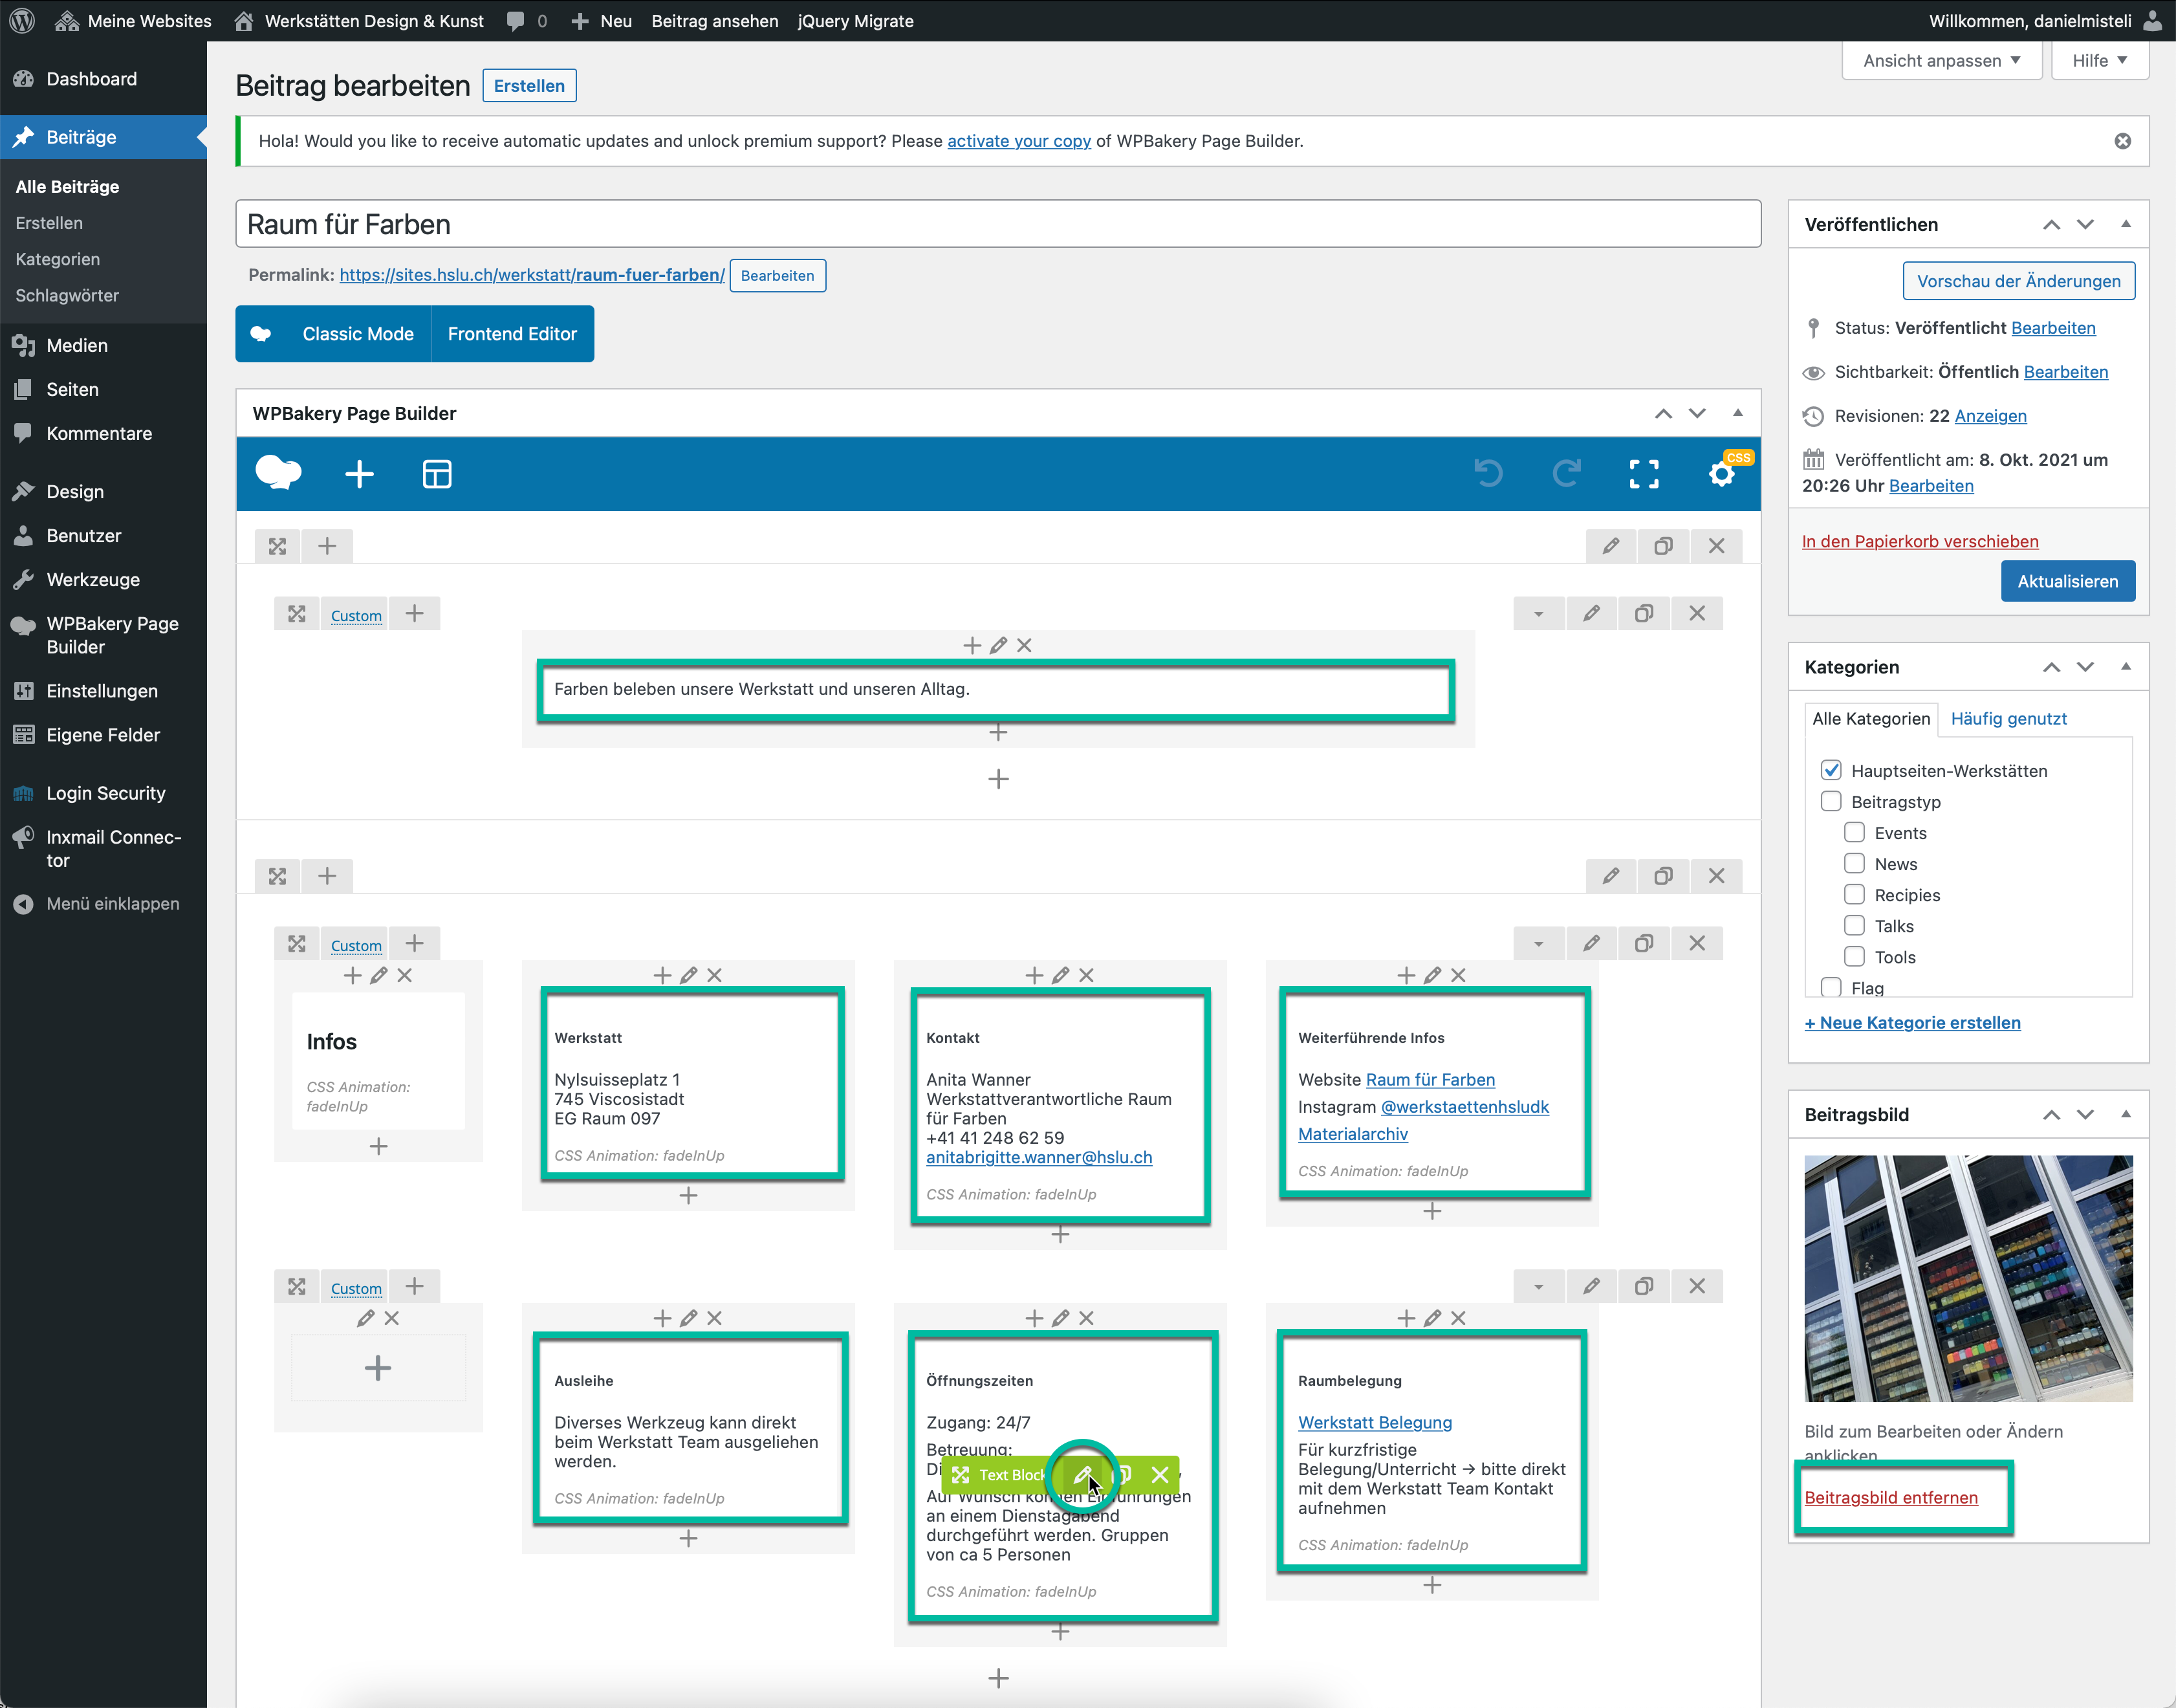Check the Recipies category
2176x1708 pixels.
coord(1854,894)
